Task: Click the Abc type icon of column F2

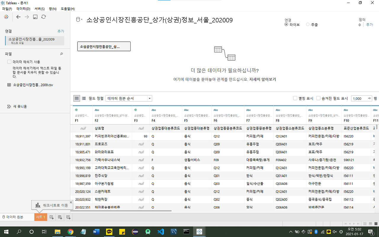Action: coord(97,110)
